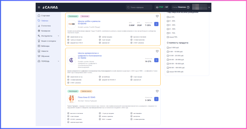This screenshot has width=247, height=129.
Task: Check the свыше 100 000 руб. filter
Action: pos(168,72)
